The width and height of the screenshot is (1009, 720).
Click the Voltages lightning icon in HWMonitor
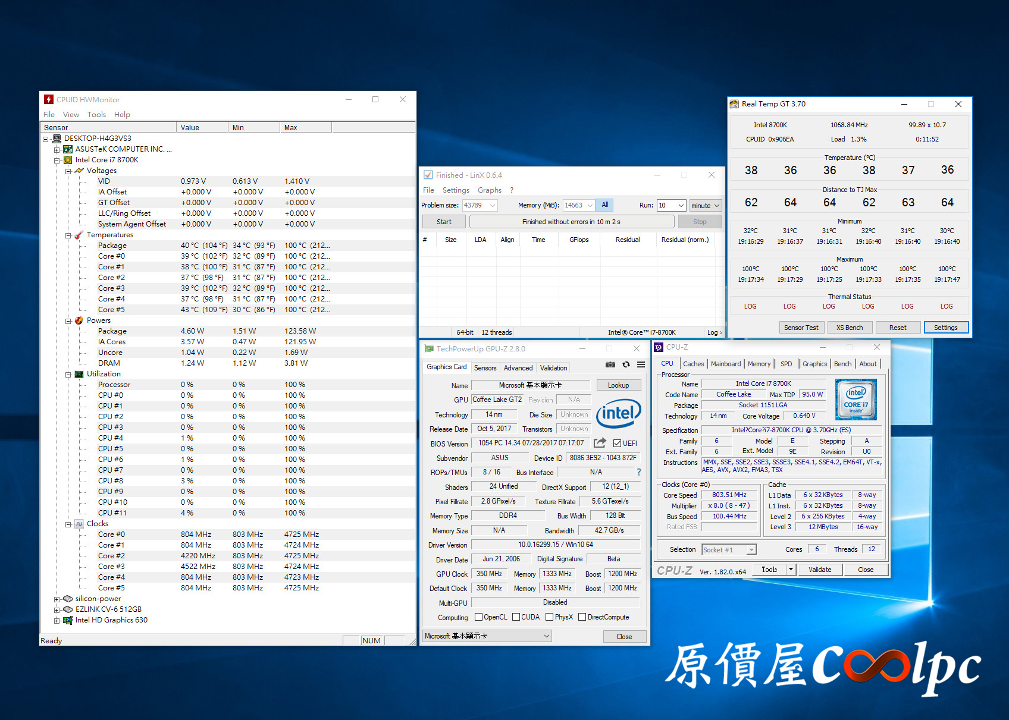pyautogui.click(x=79, y=171)
